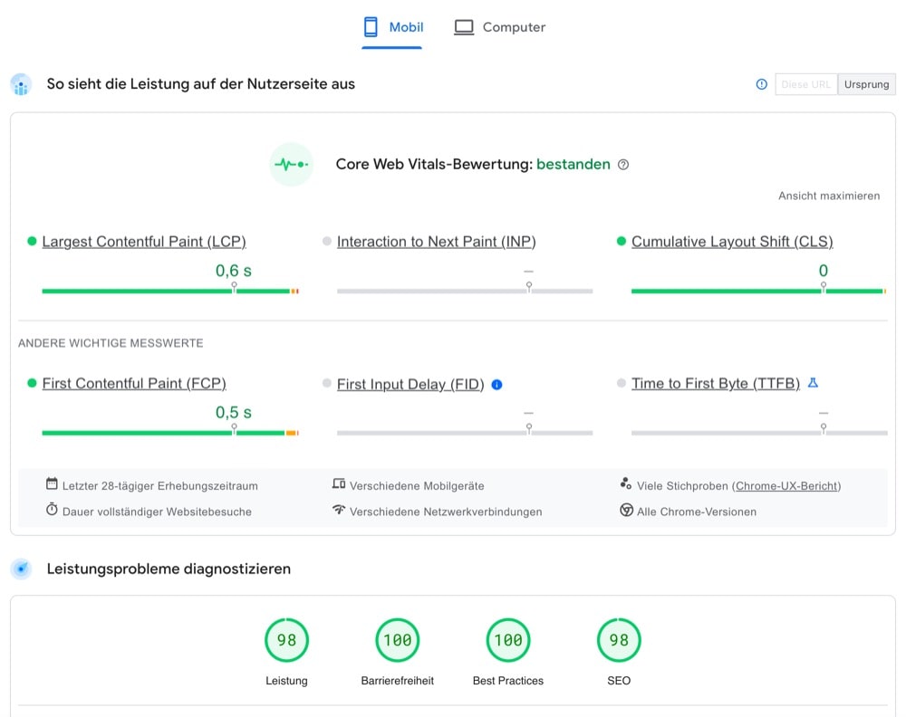This screenshot has width=906, height=717.
Task: Click the info icon left of Diese URL
Action: coord(761,84)
